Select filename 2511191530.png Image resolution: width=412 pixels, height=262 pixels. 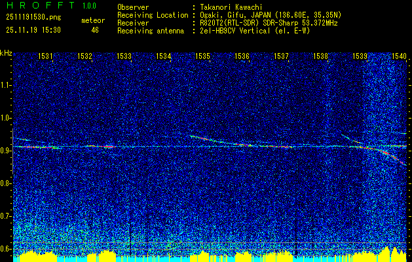click(x=33, y=18)
